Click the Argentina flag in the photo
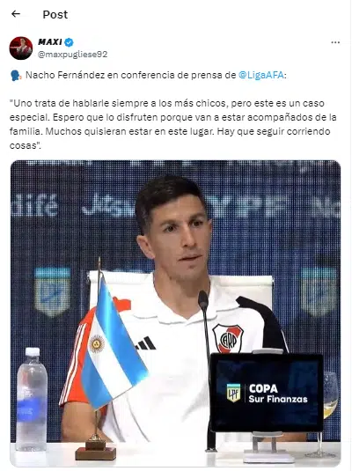This screenshot has height=471, width=352. coord(114,343)
